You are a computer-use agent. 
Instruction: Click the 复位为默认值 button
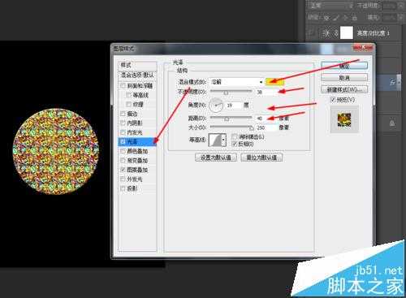coord(261,158)
